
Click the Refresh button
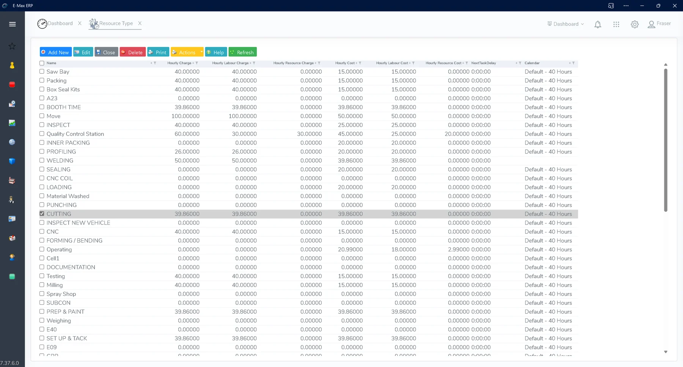(242, 52)
